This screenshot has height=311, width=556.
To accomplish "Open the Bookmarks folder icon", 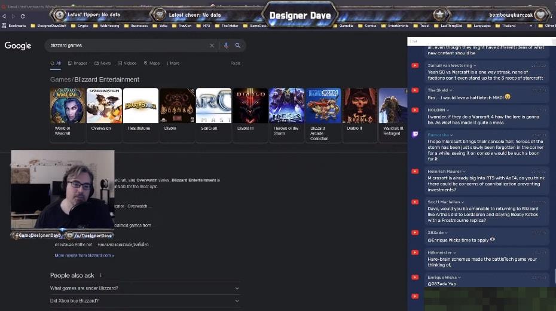I will click(4, 26).
